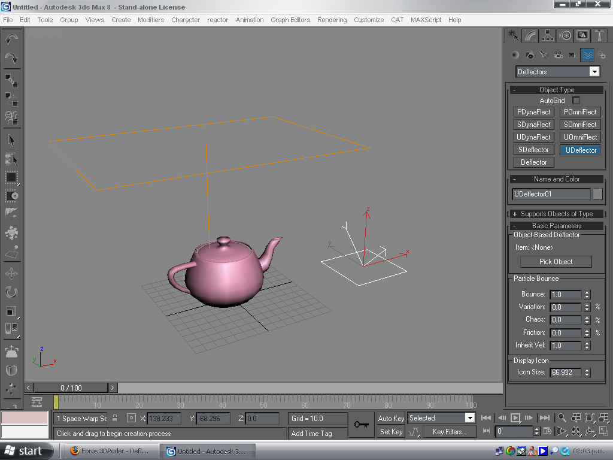Click the object color swatch
Screen dimensions: 613x460
[597, 194]
